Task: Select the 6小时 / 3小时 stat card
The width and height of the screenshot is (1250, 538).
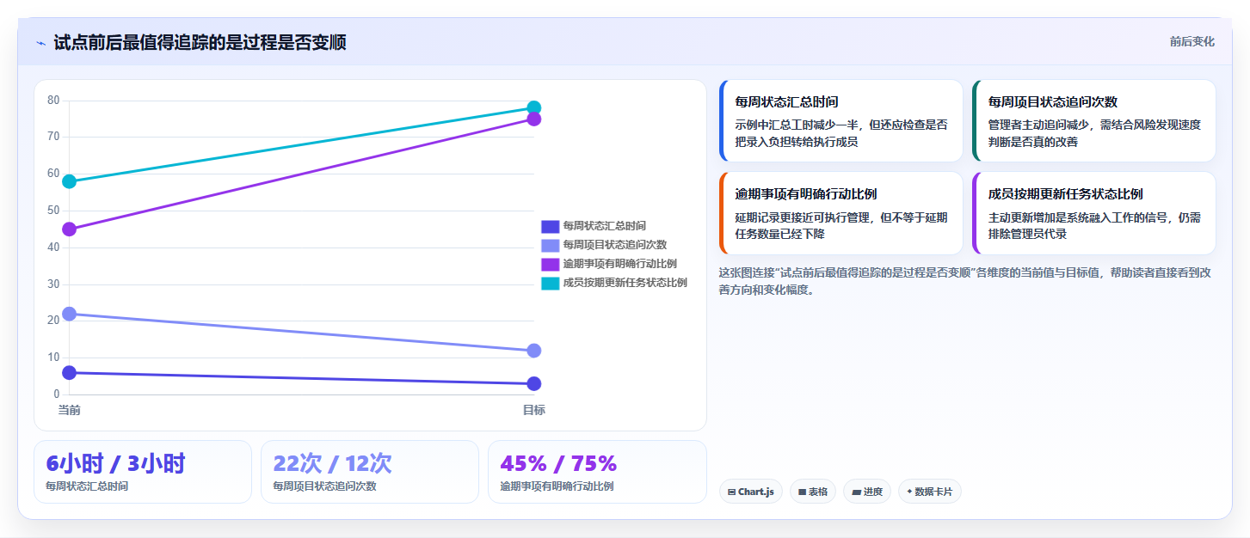Action: pos(143,472)
